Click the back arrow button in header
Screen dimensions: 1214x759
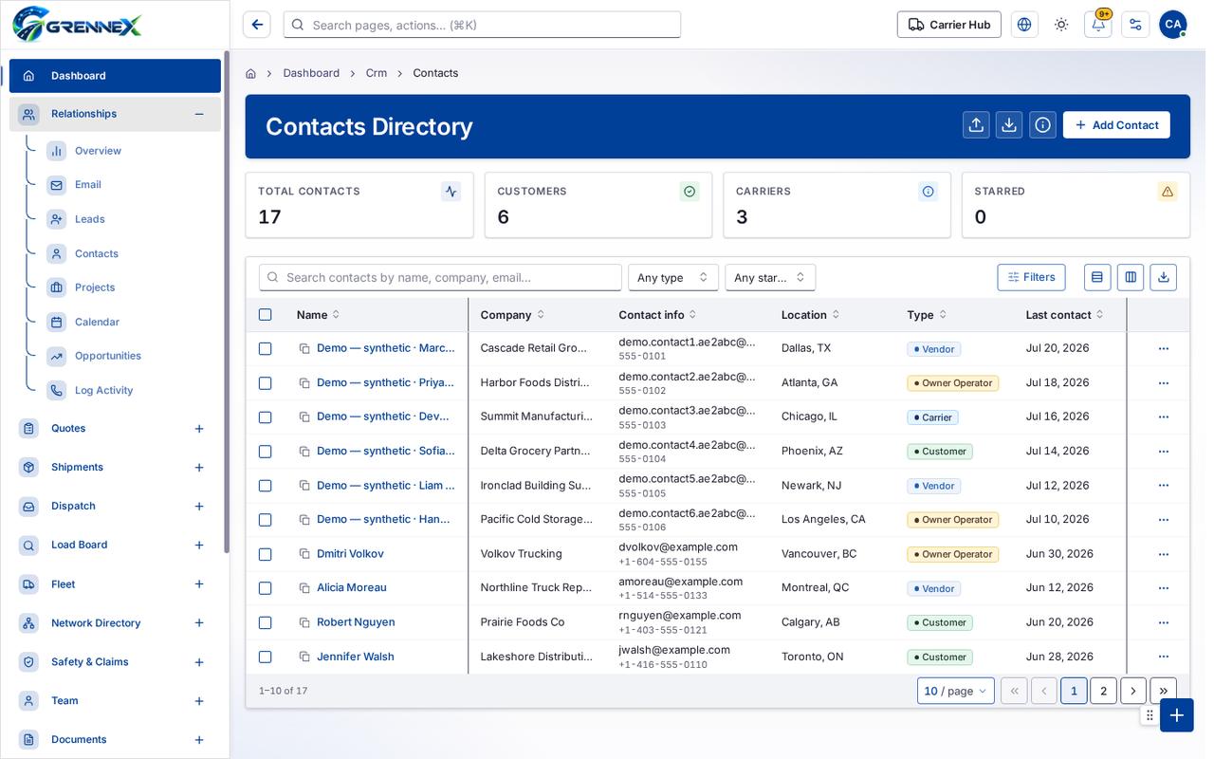click(x=257, y=25)
